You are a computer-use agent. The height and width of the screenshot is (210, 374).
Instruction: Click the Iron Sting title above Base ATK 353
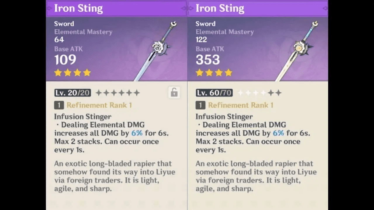[220, 8]
